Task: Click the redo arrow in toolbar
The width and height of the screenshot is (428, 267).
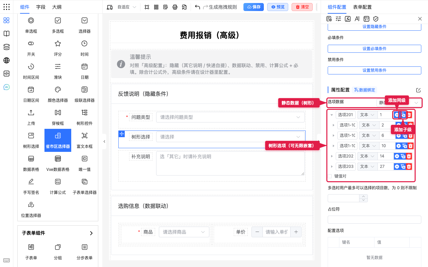Action: 206,7
